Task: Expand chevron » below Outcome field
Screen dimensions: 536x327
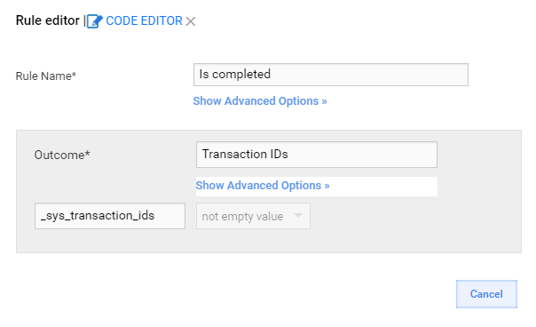Action: point(327,186)
